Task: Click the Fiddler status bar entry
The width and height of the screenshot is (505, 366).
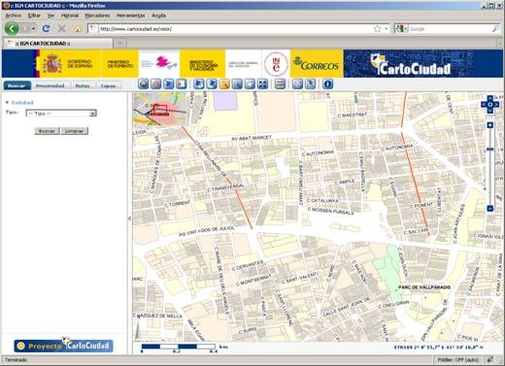Action: coord(458,359)
